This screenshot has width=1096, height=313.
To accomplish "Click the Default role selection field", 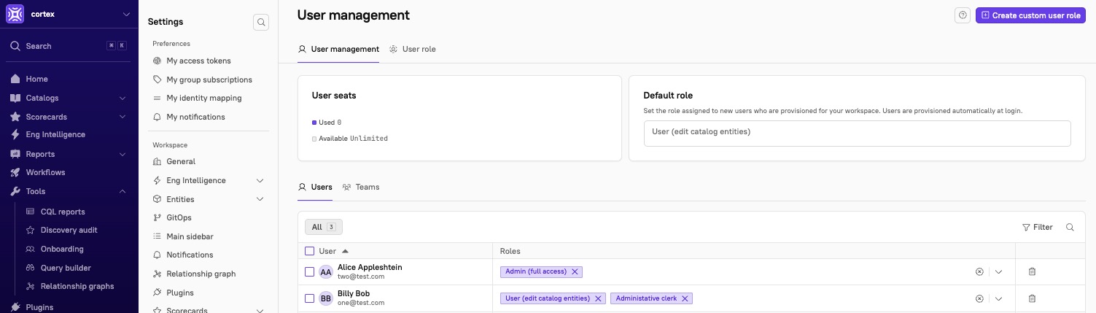I will pos(856,133).
